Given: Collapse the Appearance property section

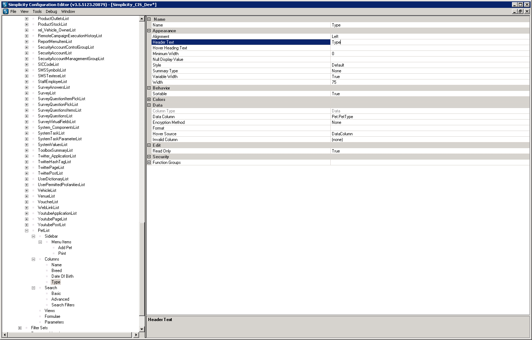Looking at the screenshot, I should click(x=149, y=31).
